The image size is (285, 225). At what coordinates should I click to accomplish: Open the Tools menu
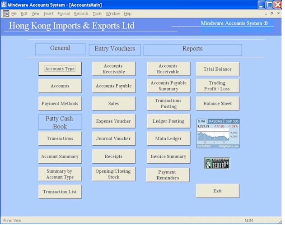[x=97, y=14]
